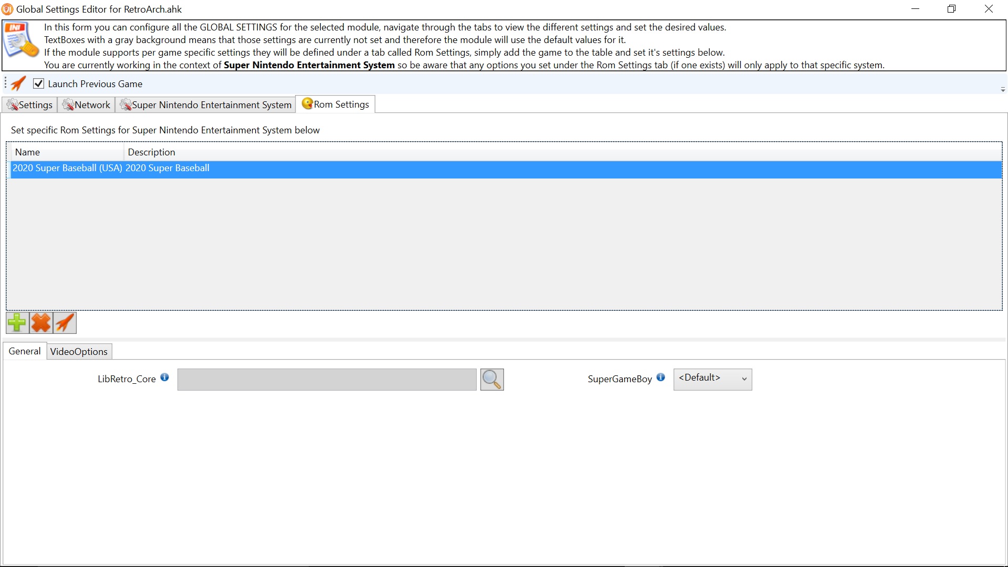Close the Global Settings Editor window
The height and width of the screenshot is (567, 1008).
click(989, 9)
